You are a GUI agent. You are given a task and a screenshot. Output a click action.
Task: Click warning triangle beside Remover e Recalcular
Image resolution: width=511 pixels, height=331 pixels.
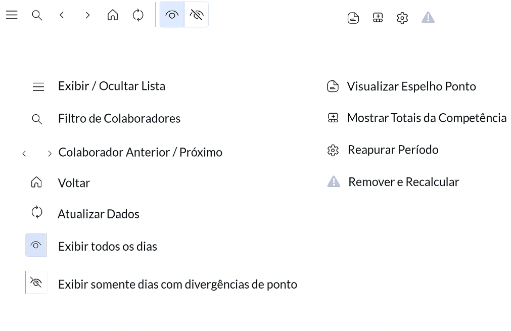334,181
